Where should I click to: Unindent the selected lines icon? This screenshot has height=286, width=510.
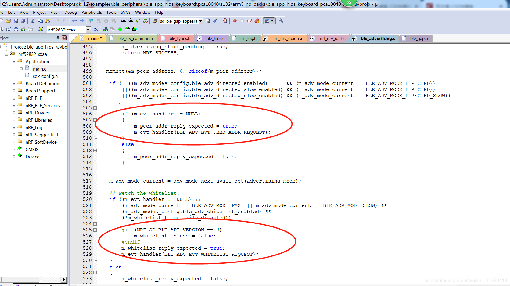(131, 21)
